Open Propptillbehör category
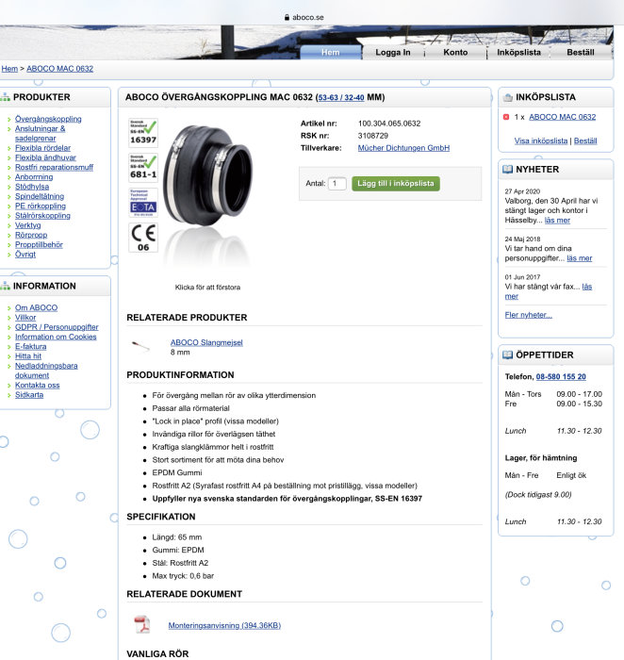Viewport: 624px width, 660px height. (x=39, y=245)
